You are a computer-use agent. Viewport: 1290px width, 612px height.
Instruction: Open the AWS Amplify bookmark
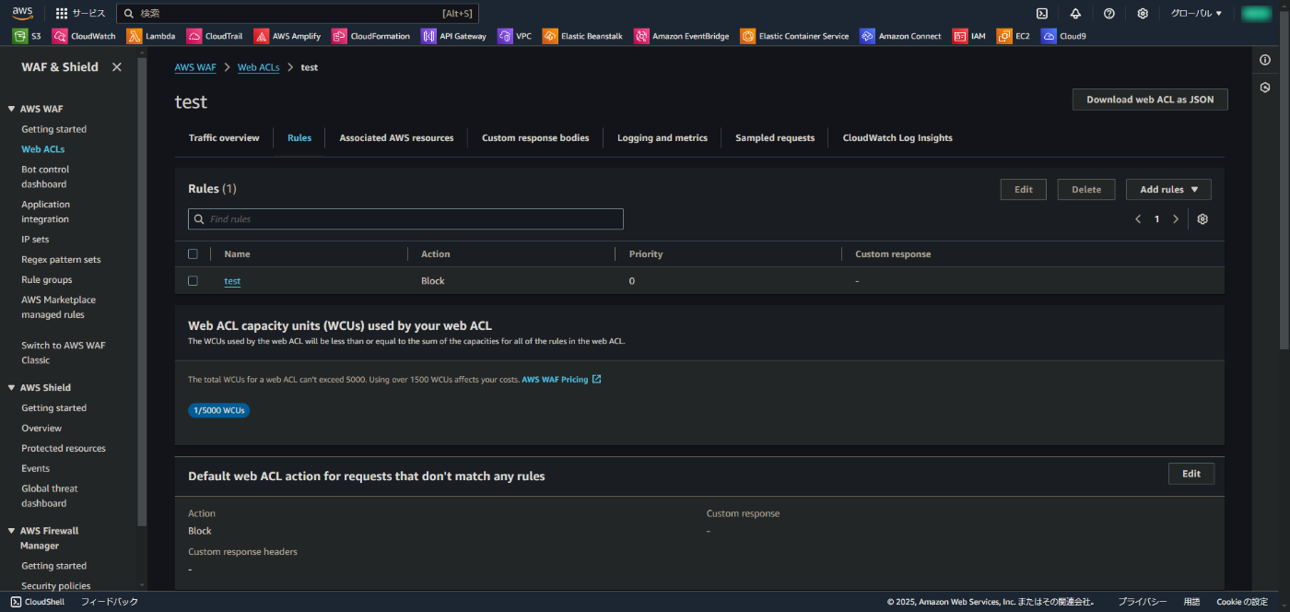(x=287, y=36)
